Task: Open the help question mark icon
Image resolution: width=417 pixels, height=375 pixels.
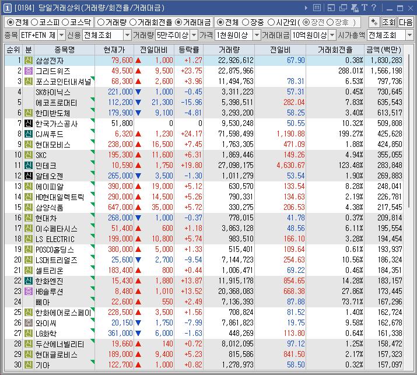Action: click(x=374, y=8)
